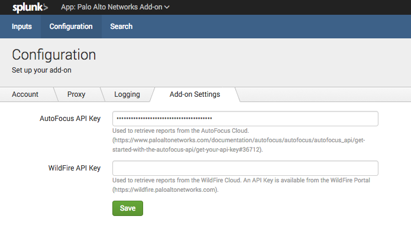
Task: Select the Add-on Settings tab
Action: pos(195,94)
